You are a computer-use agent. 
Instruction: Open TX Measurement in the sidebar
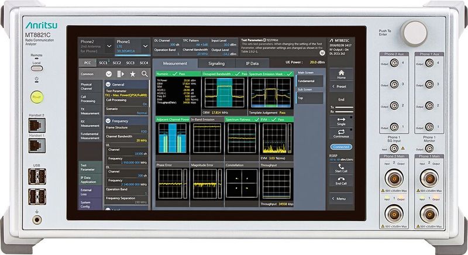[x=91, y=111]
